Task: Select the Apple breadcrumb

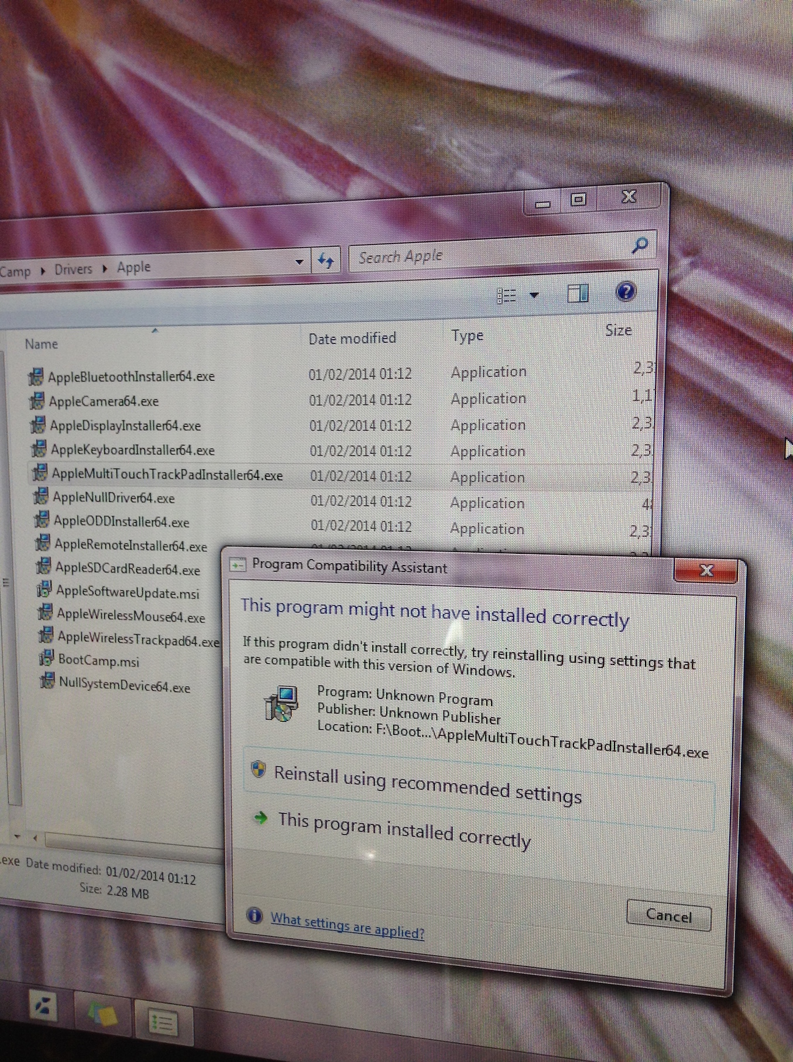Action: pyautogui.click(x=133, y=268)
